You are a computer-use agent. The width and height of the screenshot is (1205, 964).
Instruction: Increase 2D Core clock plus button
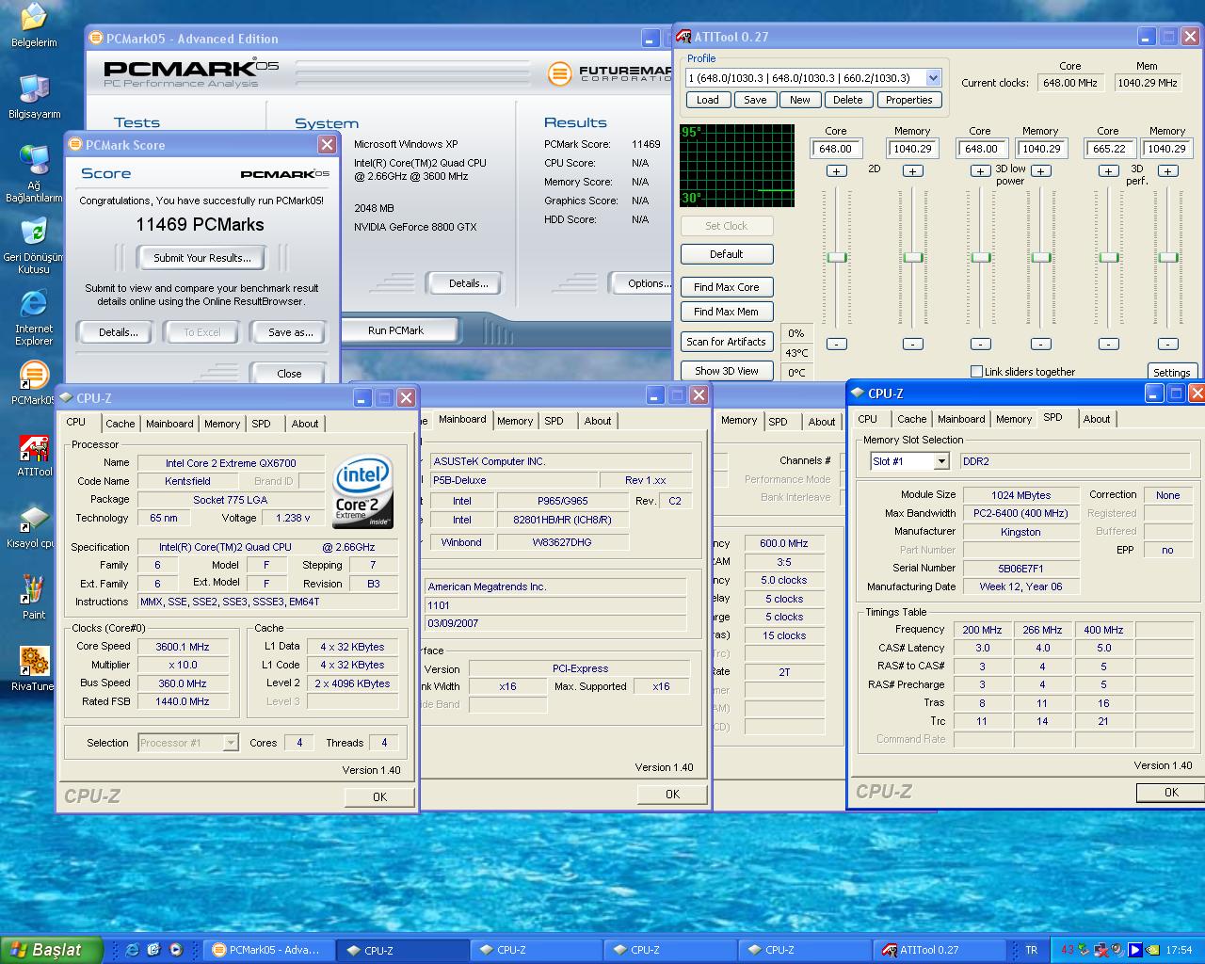[836, 170]
